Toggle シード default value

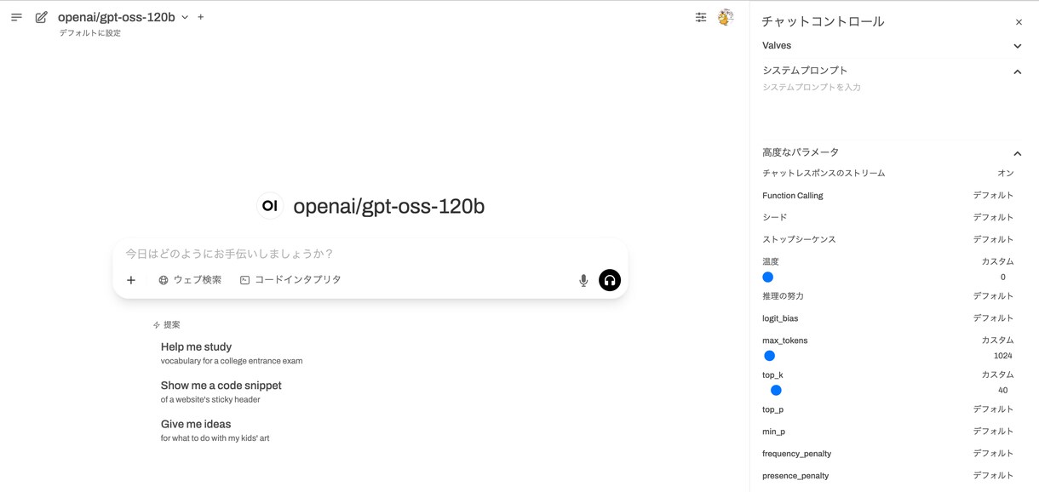pyautogui.click(x=993, y=218)
